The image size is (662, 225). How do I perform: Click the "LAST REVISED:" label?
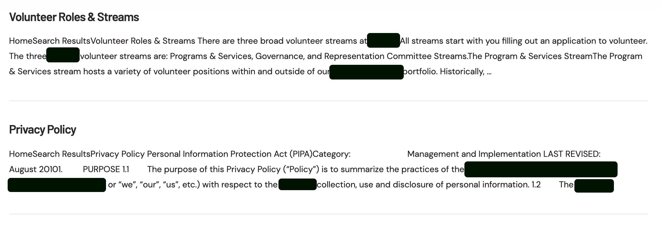pyautogui.click(x=572, y=154)
